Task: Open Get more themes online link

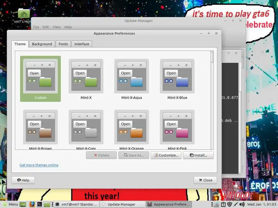Action: click(x=39, y=165)
